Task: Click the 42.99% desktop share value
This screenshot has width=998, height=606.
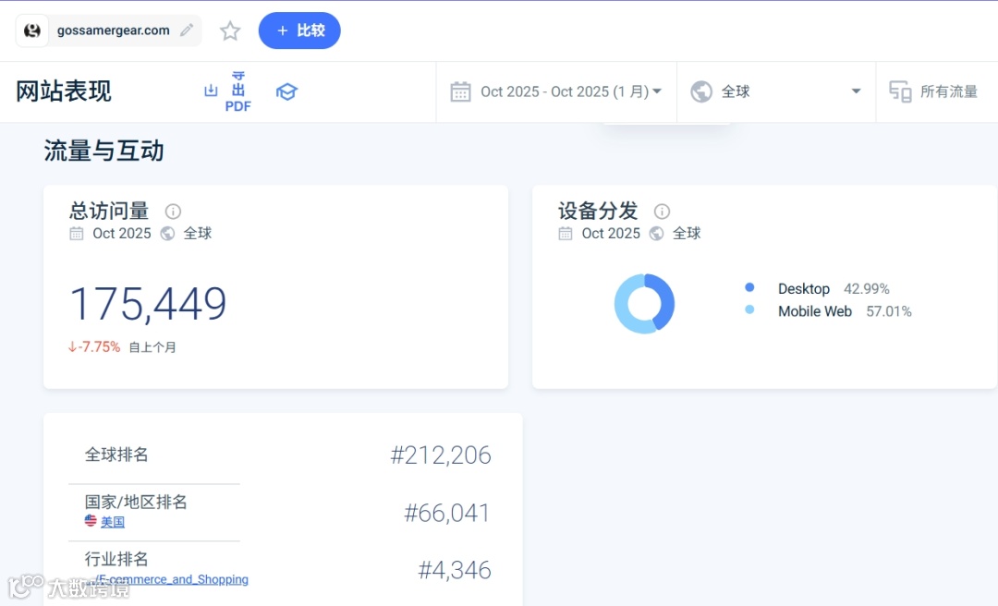Action: click(866, 289)
